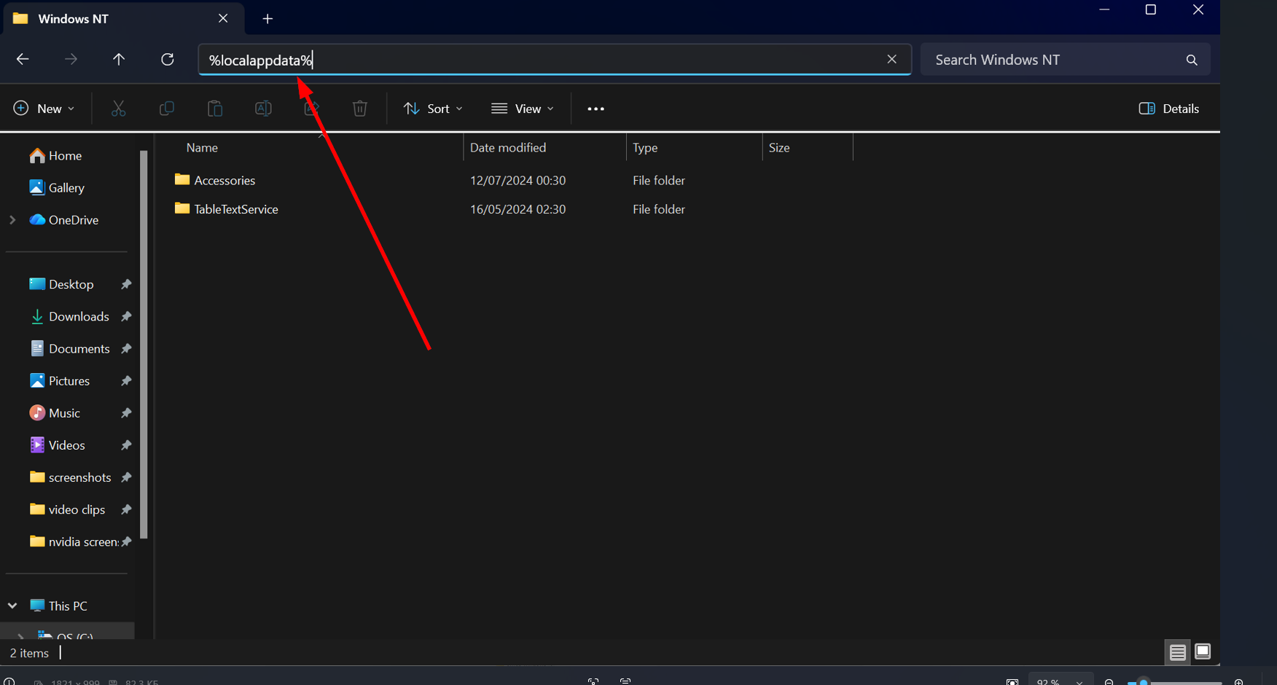The height and width of the screenshot is (685, 1277).
Task: Select the TableTextService folder
Action: [x=235, y=209]
